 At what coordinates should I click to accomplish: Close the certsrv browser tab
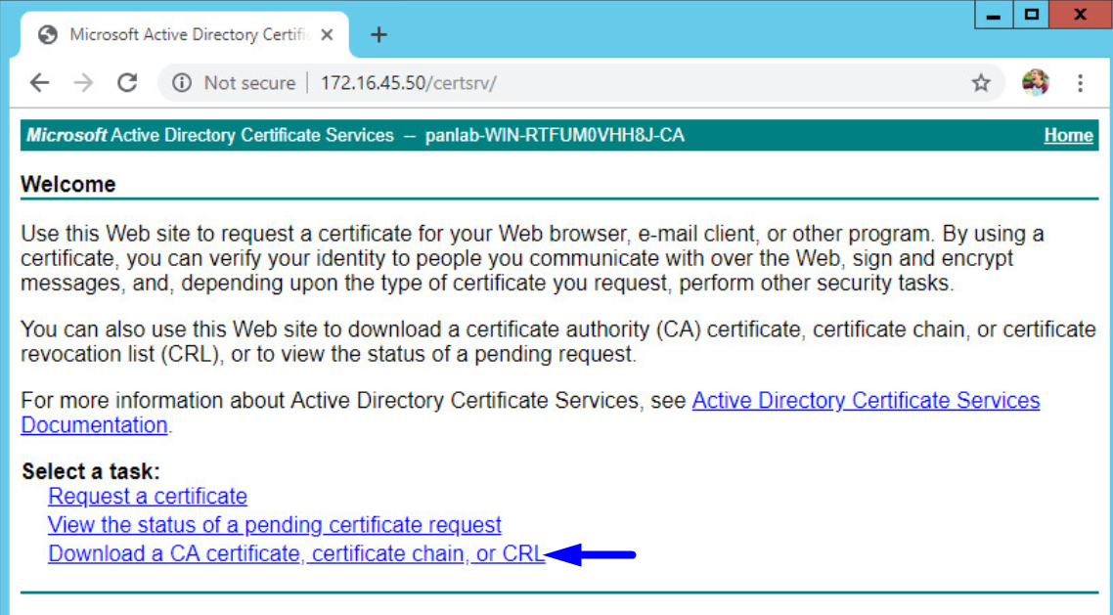point(326,32)
